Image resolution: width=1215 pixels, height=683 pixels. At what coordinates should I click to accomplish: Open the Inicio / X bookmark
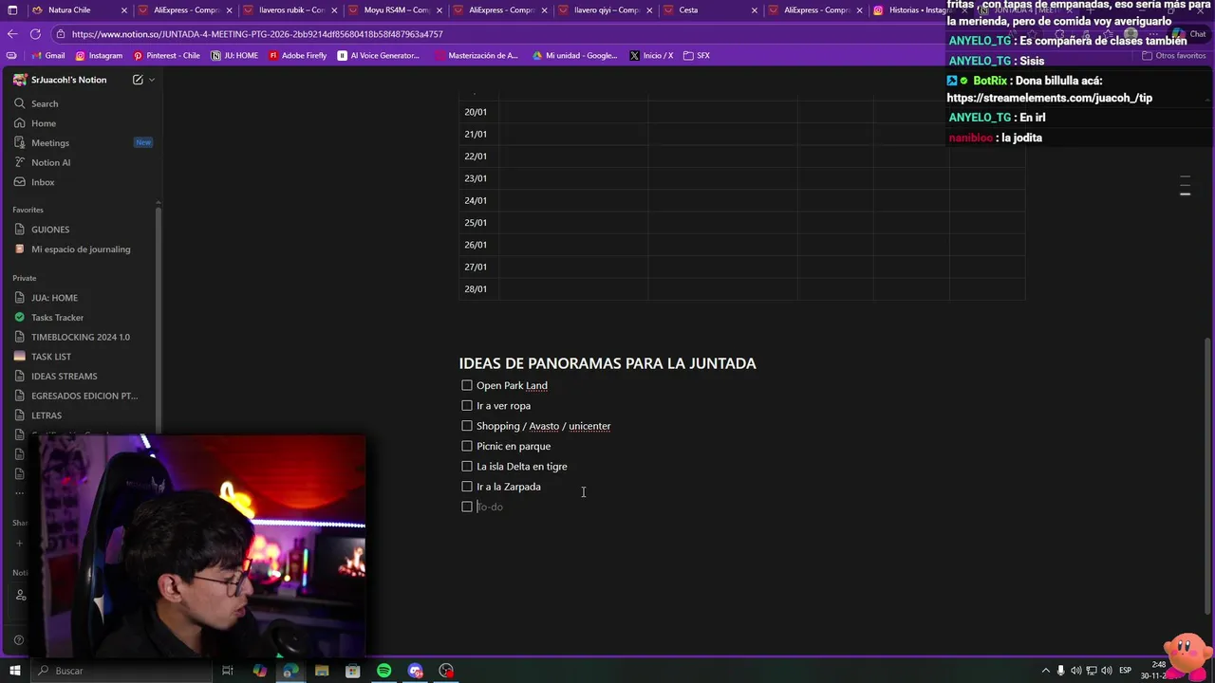coord(651,55)
